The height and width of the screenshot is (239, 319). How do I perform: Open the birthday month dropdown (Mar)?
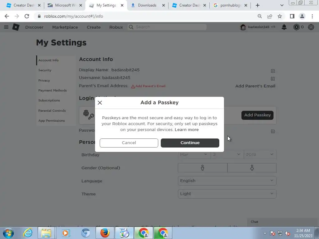tap(194, 155)
